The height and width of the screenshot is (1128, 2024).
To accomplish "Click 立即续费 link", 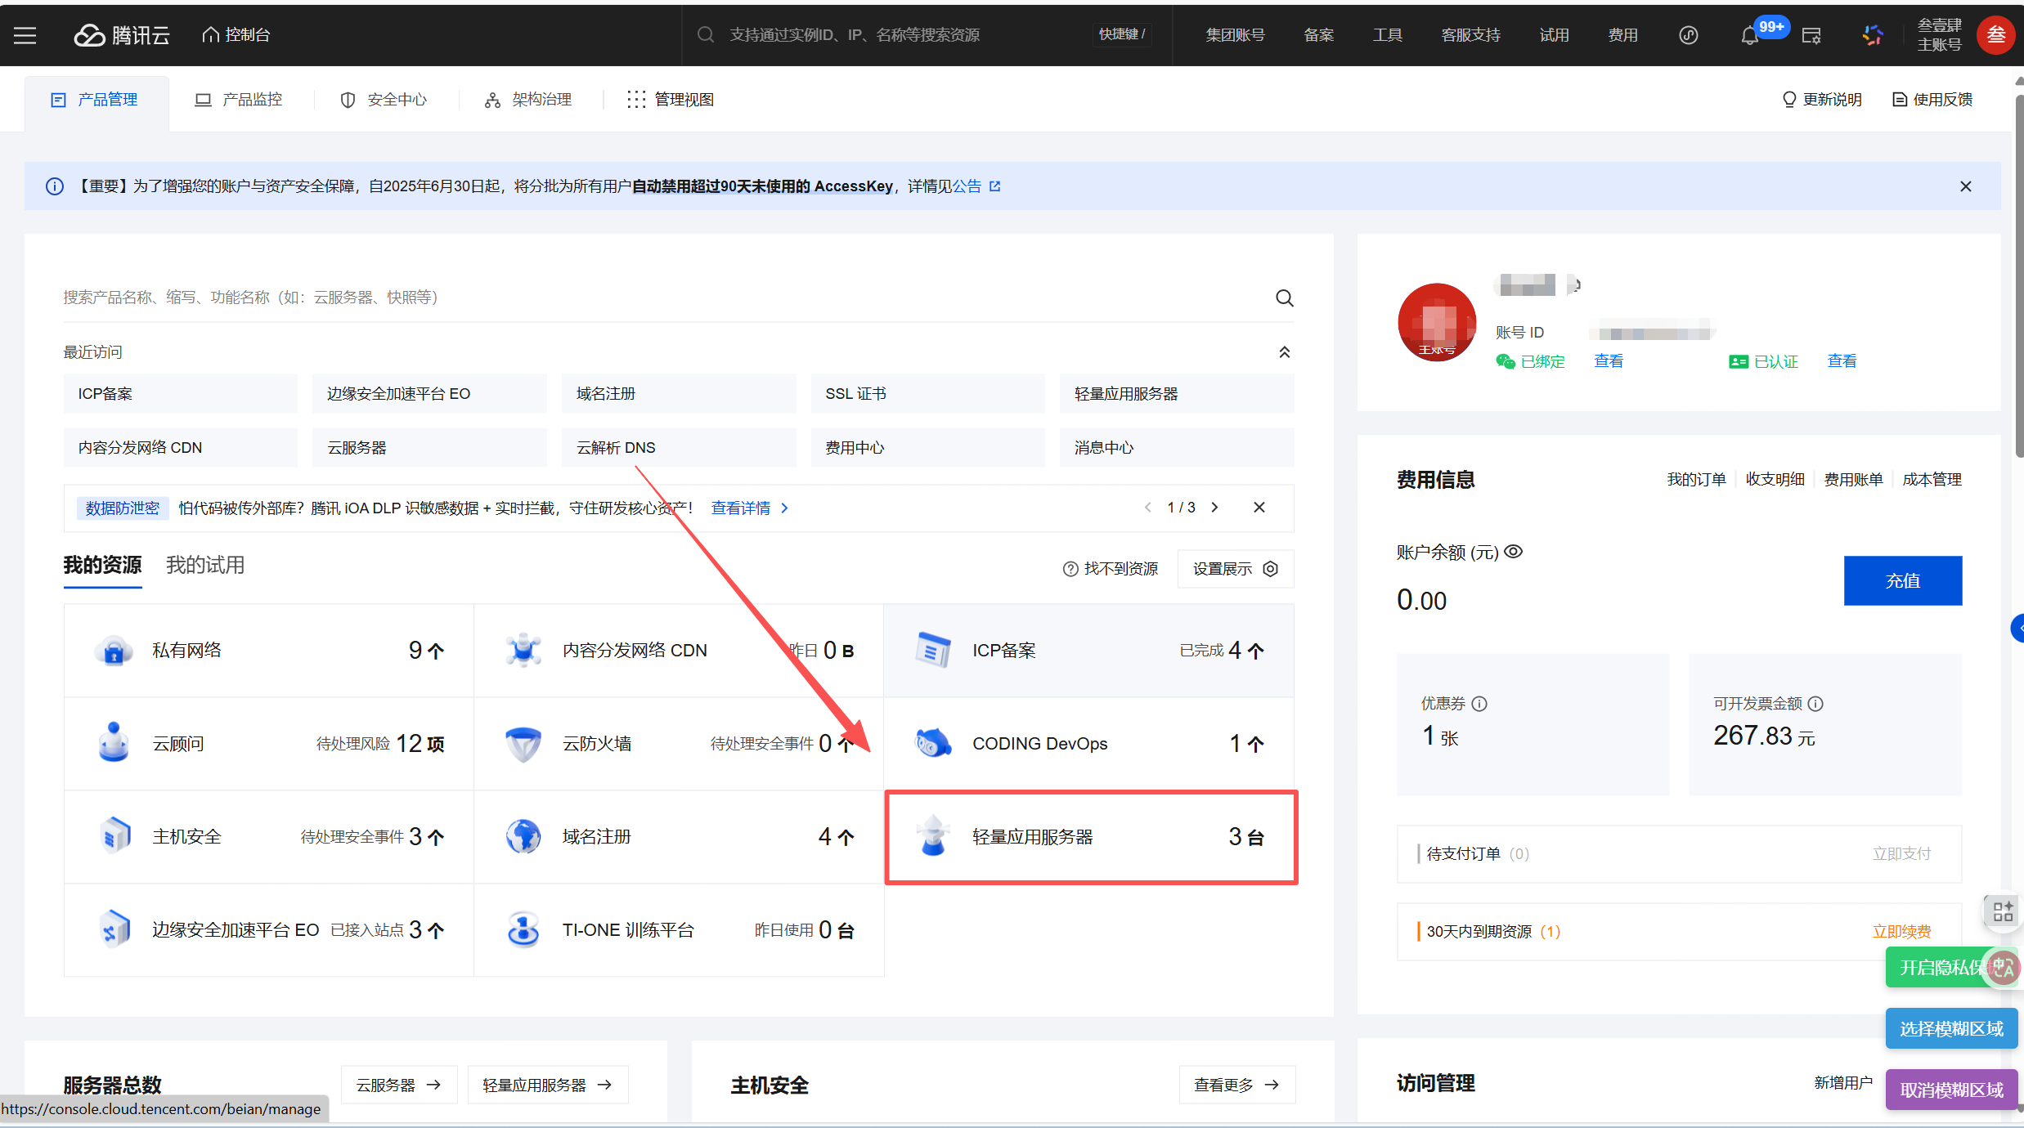I will [1901, 932].
